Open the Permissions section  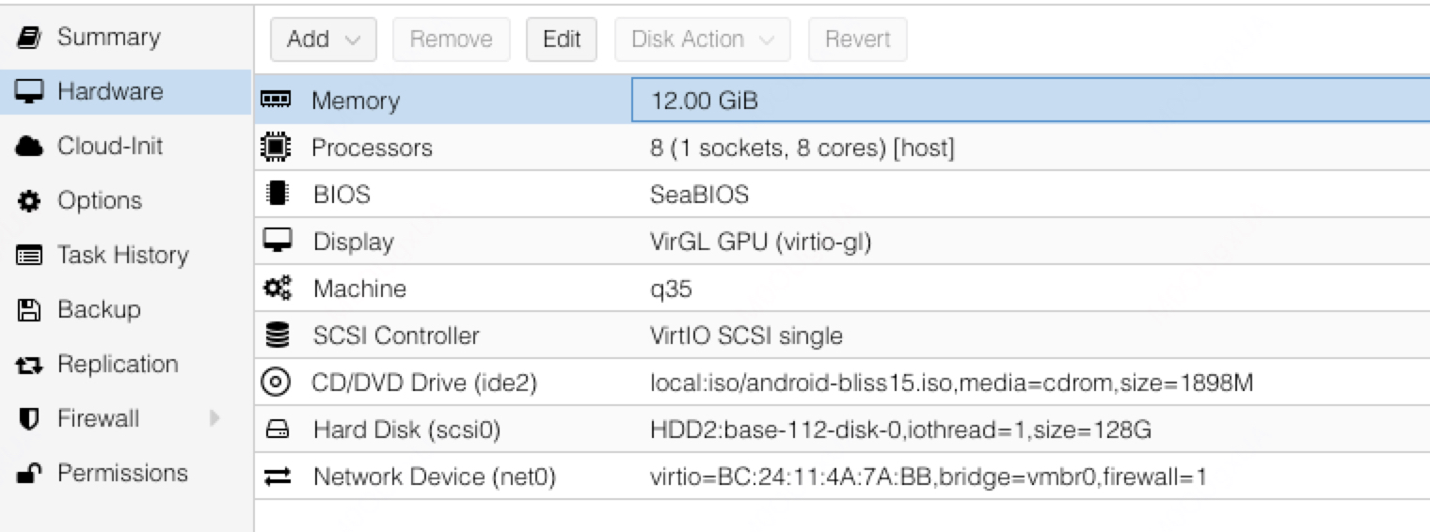pos(122,473)
